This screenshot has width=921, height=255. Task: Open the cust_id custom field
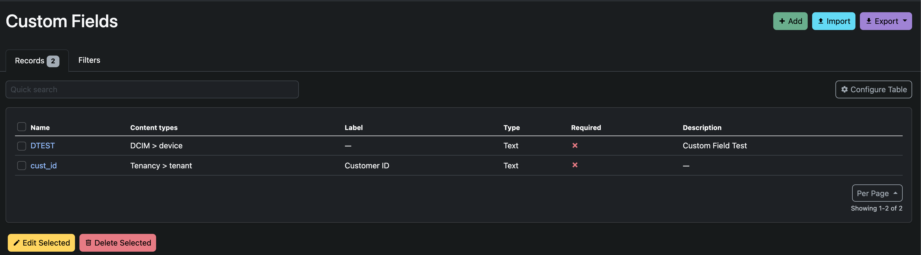[x=44, y=165]
